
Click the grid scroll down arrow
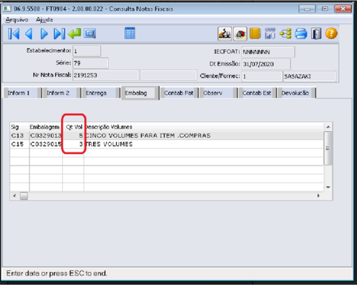click(328, 187)
